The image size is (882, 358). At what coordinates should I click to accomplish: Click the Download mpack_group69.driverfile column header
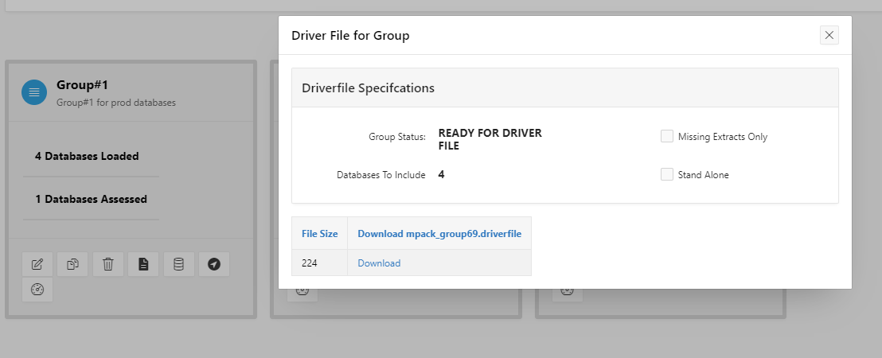(x=439, y=234)
